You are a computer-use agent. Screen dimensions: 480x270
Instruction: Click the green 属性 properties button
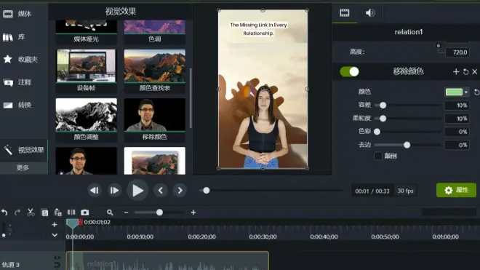tap(456, 190)
